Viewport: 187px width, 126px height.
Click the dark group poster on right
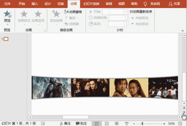coord(163,88)
